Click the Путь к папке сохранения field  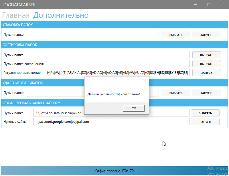point(117,64)
